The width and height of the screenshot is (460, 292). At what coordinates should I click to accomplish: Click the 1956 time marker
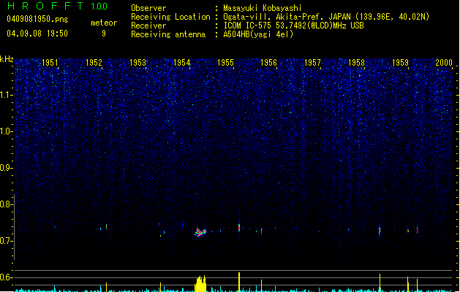(x=268, y=63)
